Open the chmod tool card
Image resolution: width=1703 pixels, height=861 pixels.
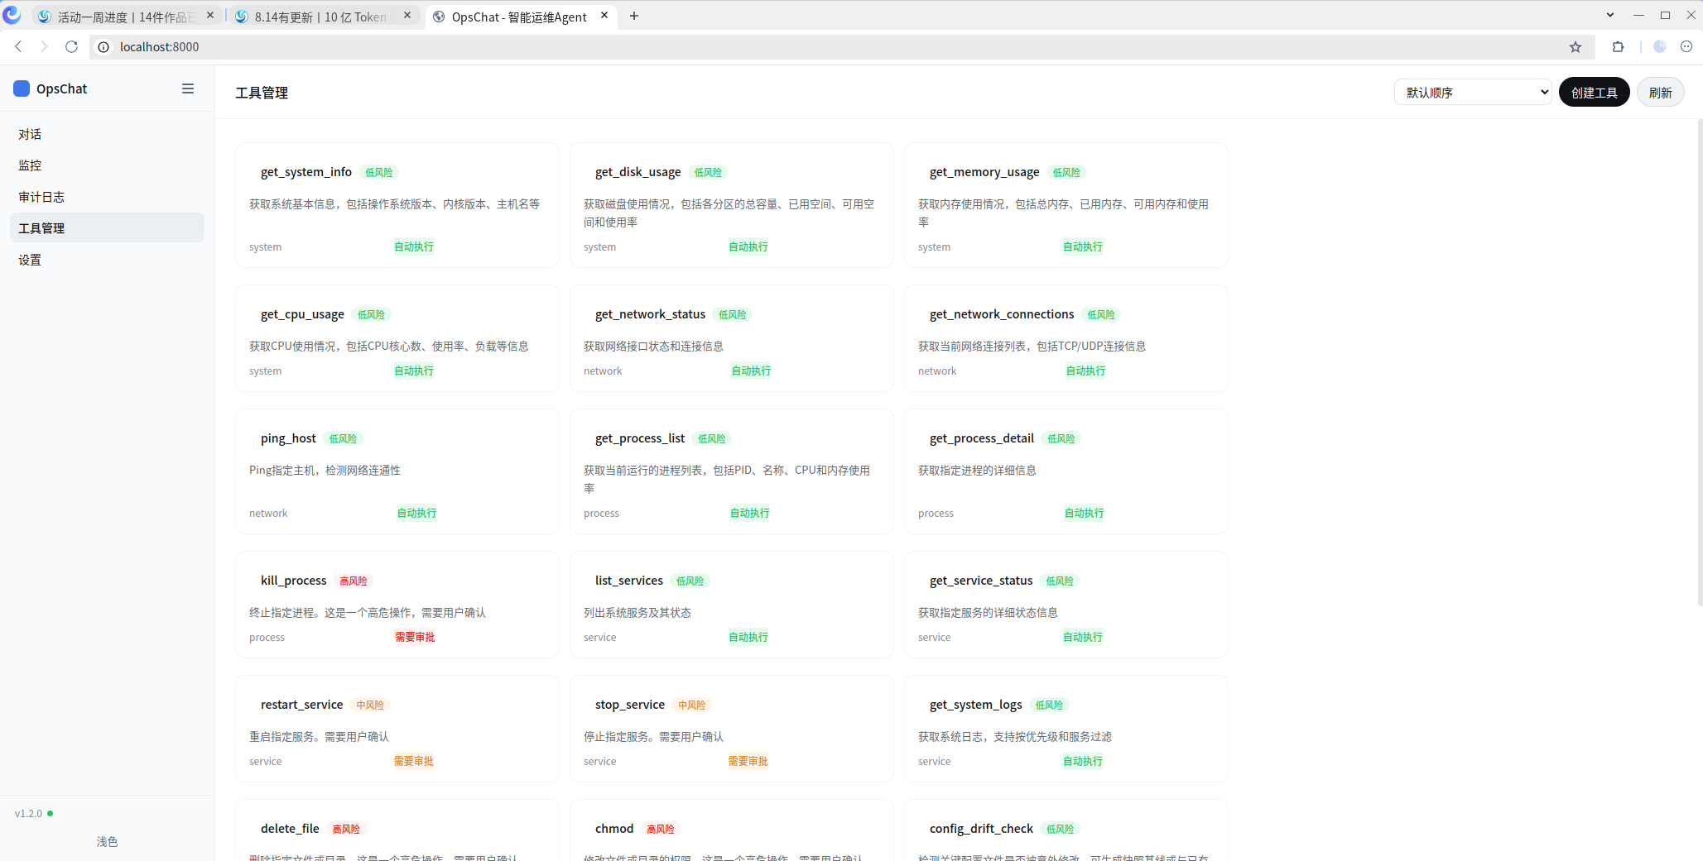click(x=732, y=830)
